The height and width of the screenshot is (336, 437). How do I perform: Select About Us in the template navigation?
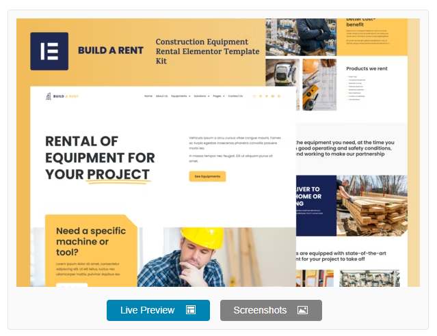pos(161,96)
